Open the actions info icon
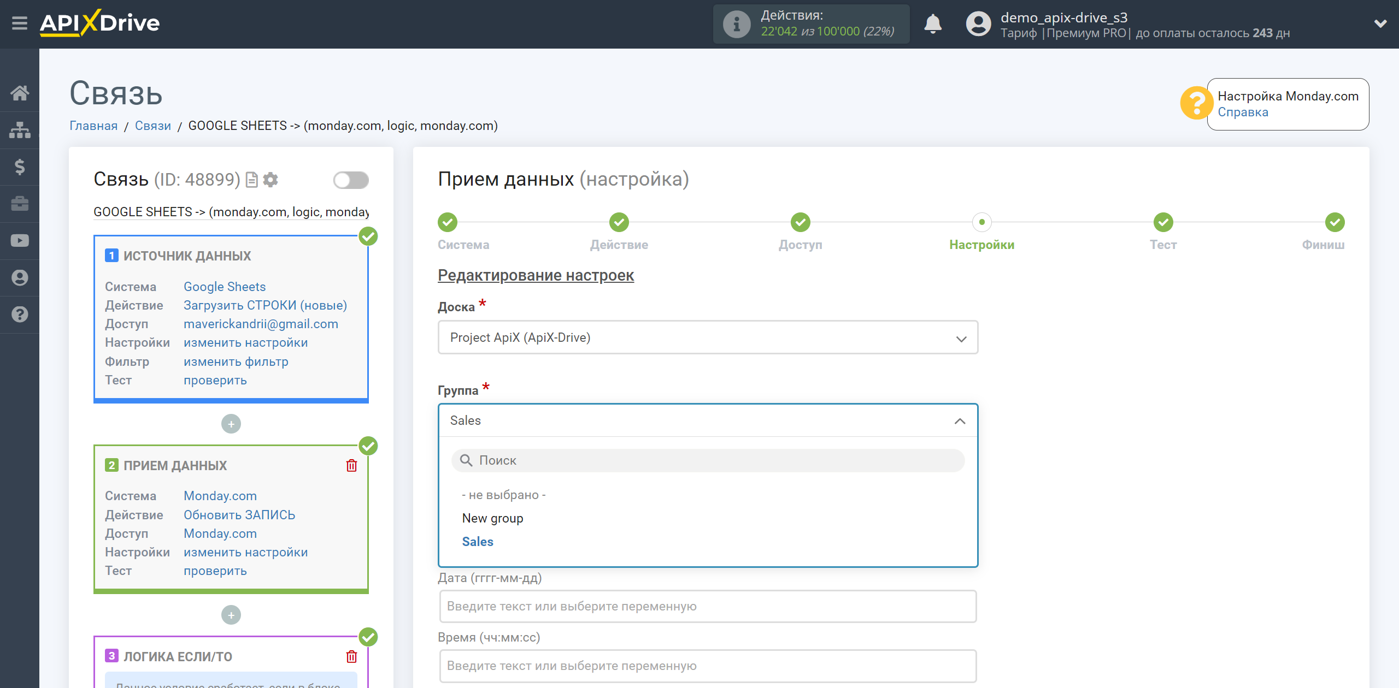The height and width of the screenshot is (688, 1399). pos(737,24)
